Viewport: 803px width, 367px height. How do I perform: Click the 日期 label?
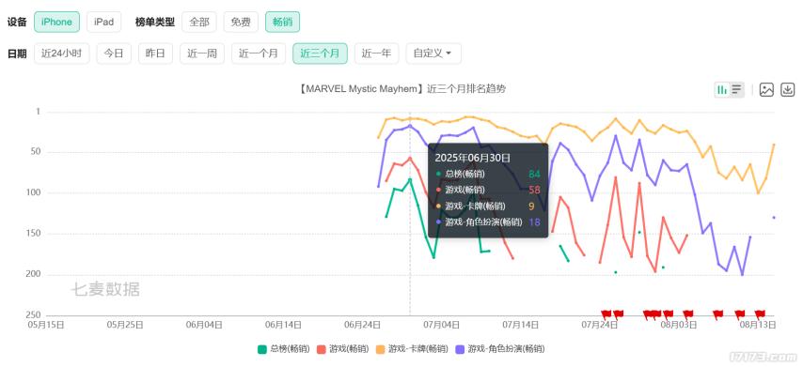click(17, 54)
